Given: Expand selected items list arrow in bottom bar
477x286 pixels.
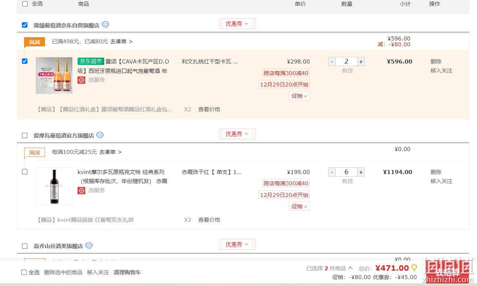Looking at the screenshot, I should click(350, 268).
